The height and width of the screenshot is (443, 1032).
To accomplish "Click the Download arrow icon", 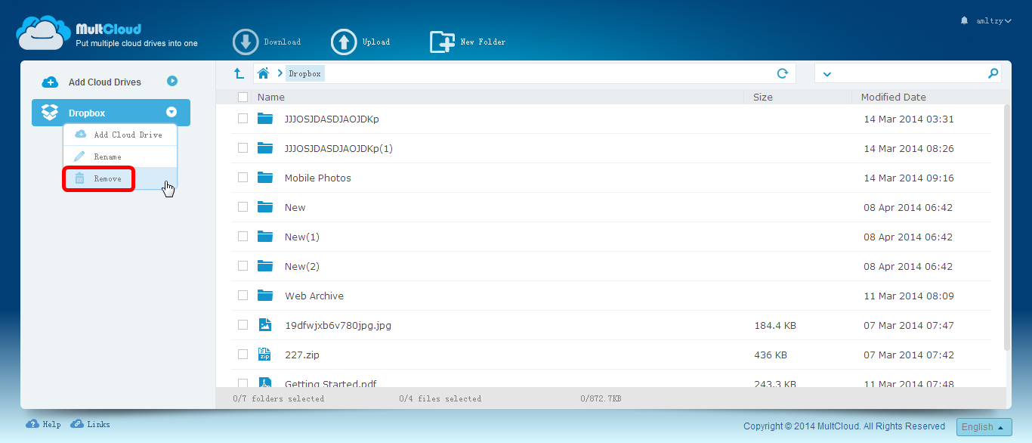I will click(246, 42).
